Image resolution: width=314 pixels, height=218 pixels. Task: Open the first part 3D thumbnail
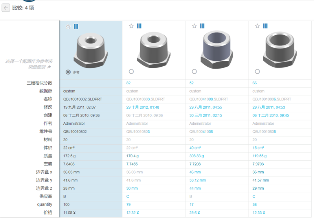(x=91, y=50)
